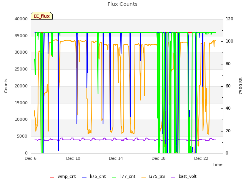This screenshot has height=184, width=246.
Task: Click the Dec 18 date tick label
Action: pos(158,158)
